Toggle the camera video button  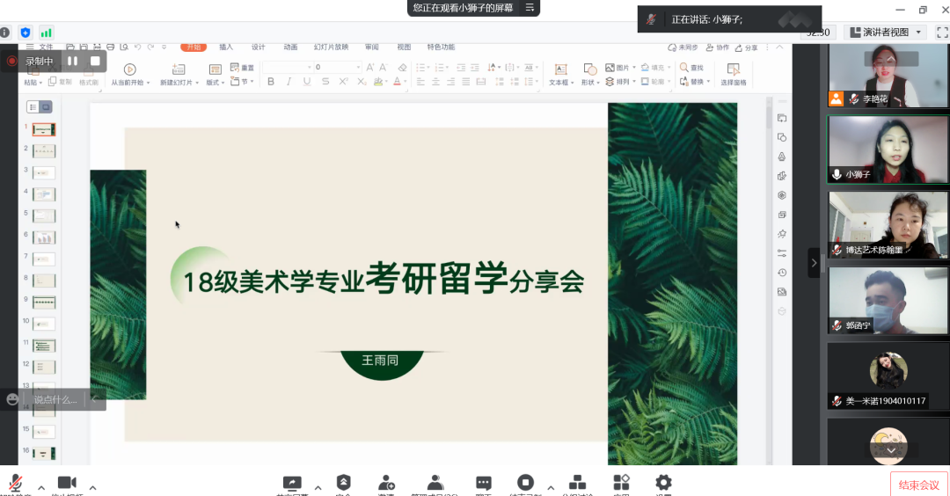pos(67,483)
